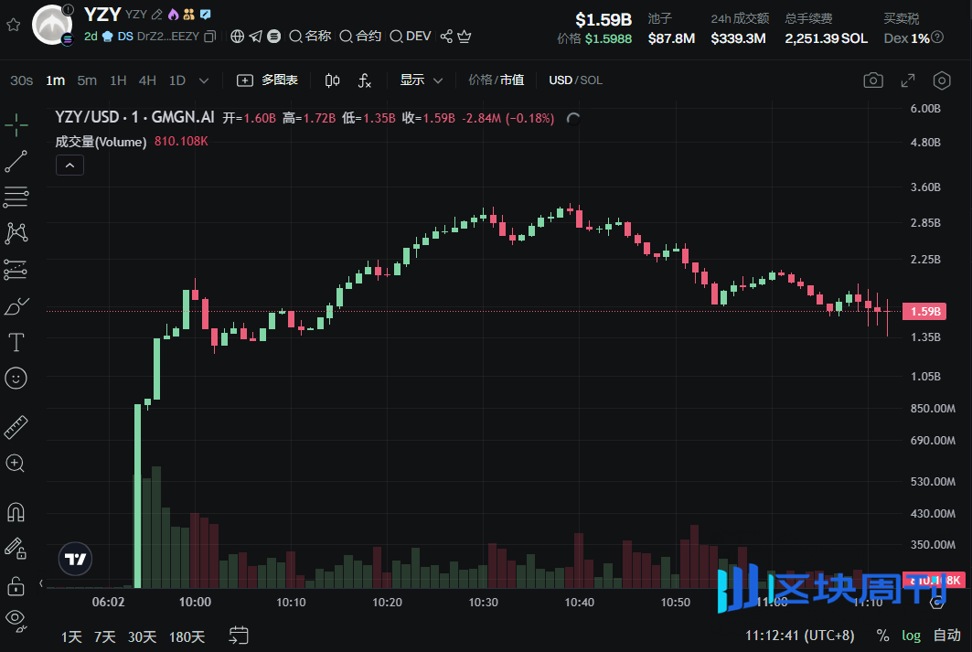Select the text annotation tool
The image size is (972, 652).
(16, 342)
